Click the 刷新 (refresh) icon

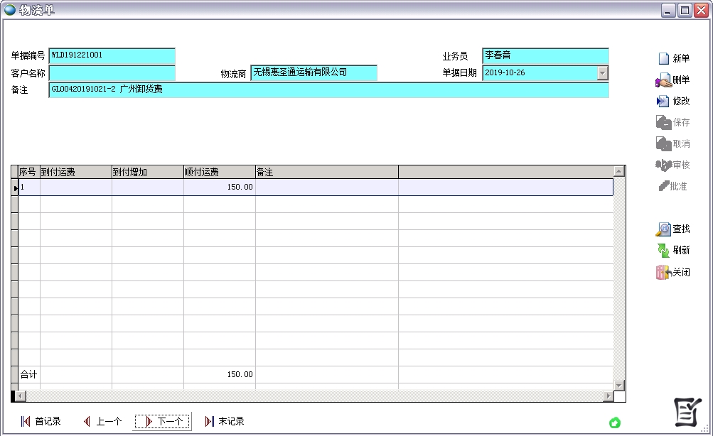tap(663, 251)
